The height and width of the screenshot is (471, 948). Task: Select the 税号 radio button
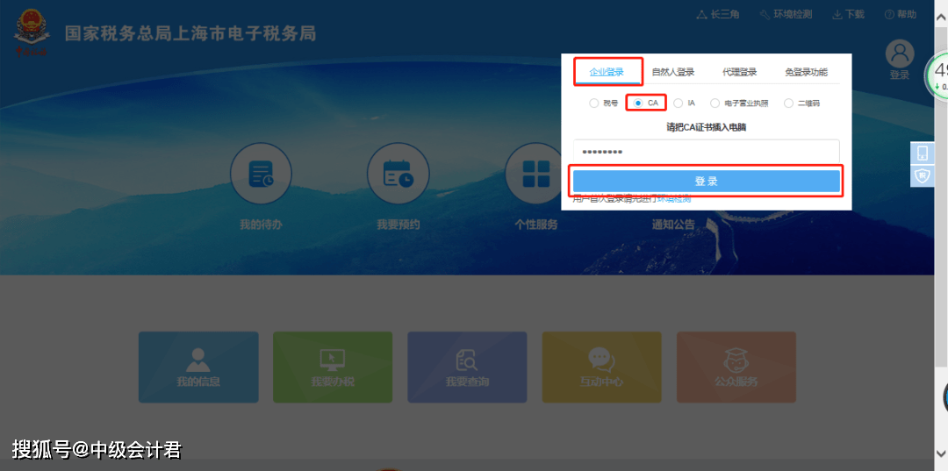click(x=594, y=103)
